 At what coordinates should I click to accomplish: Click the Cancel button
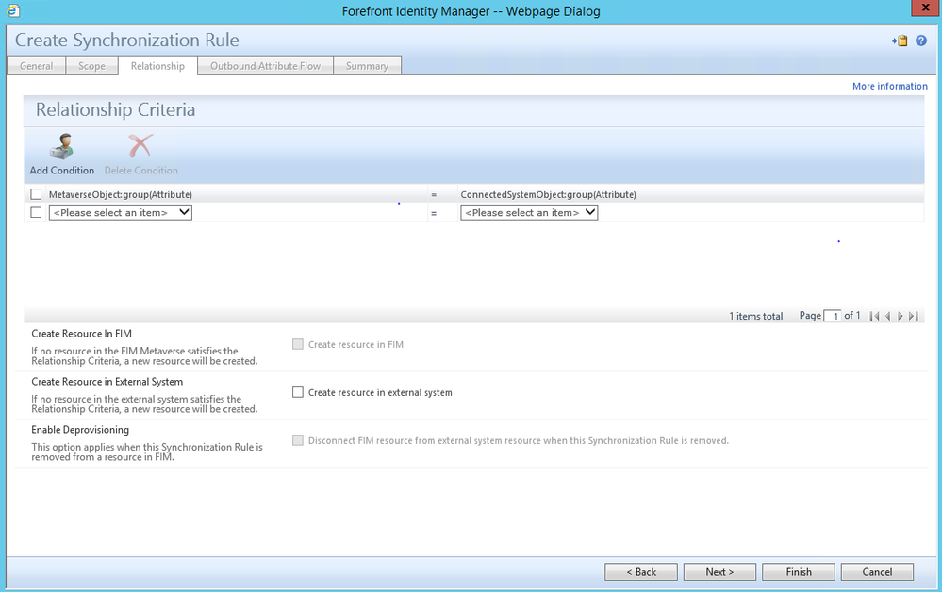[877, 572]
